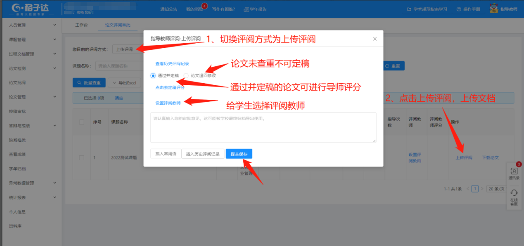Close the 指导教师评阅 dialog with X
The height and width of the screenshot is (246, 524).
coord(375,39)
